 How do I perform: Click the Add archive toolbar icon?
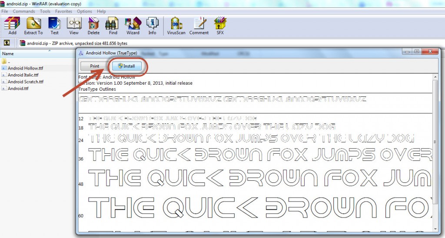point(12,26)
